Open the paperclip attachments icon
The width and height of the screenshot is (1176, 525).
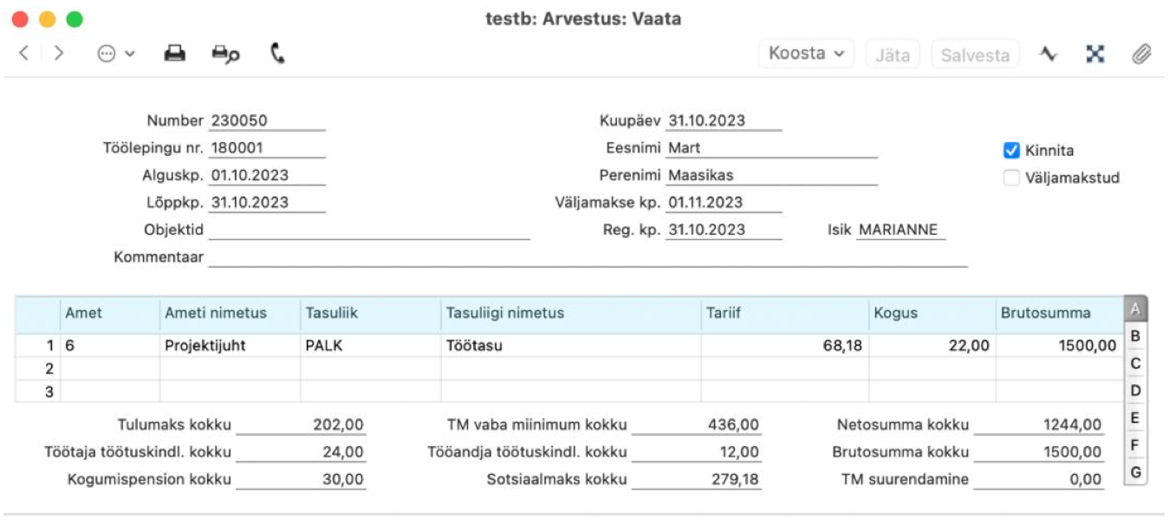[x=1141, y=54]
